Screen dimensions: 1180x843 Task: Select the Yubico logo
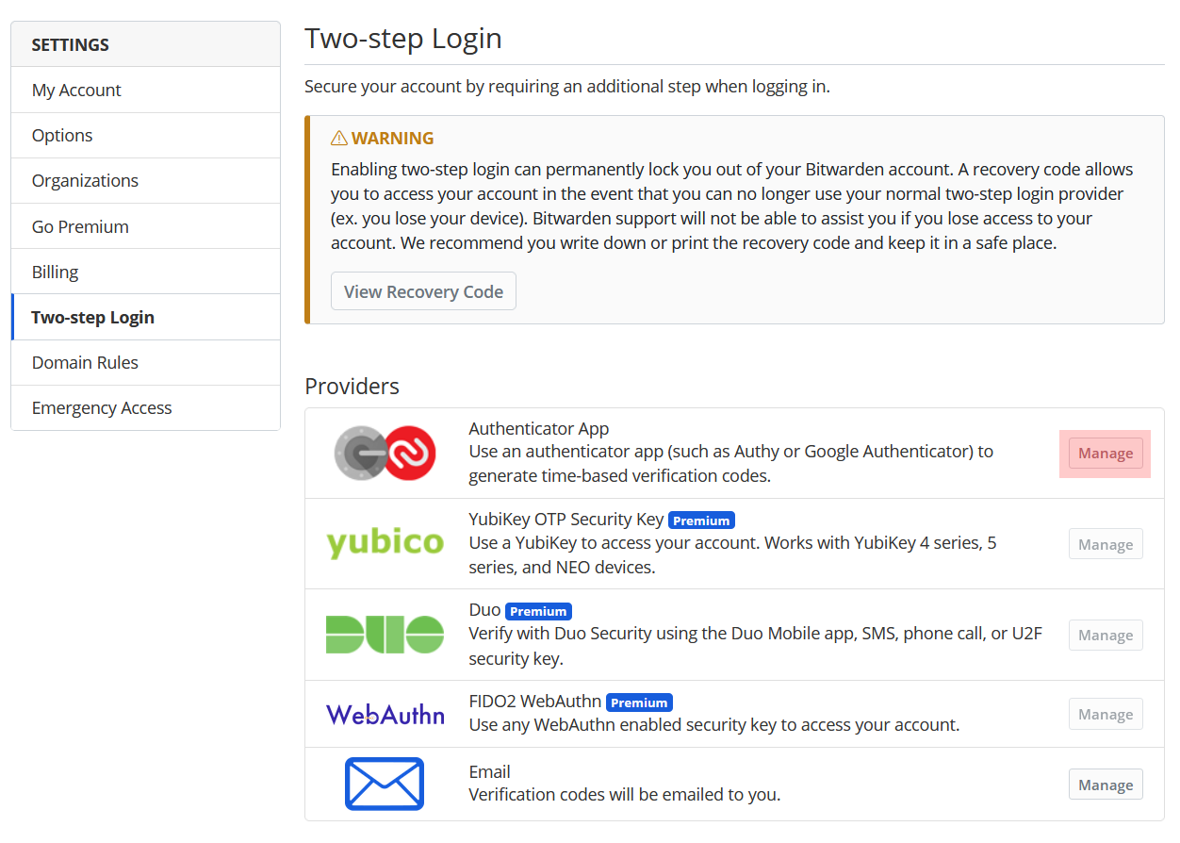(385, 544)
